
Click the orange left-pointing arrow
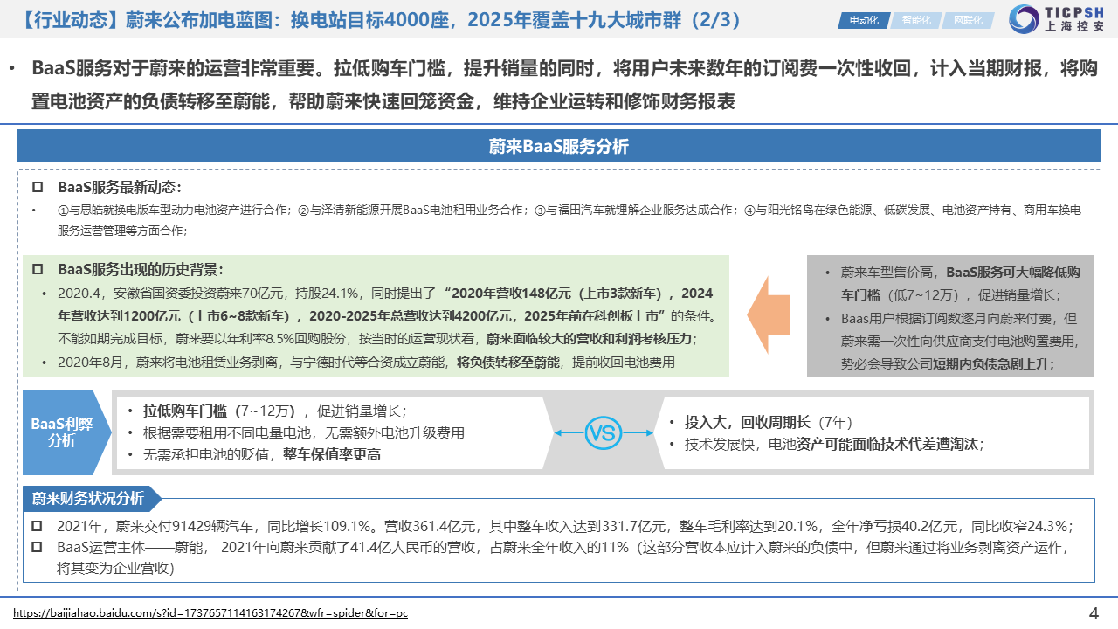[769, 314]
